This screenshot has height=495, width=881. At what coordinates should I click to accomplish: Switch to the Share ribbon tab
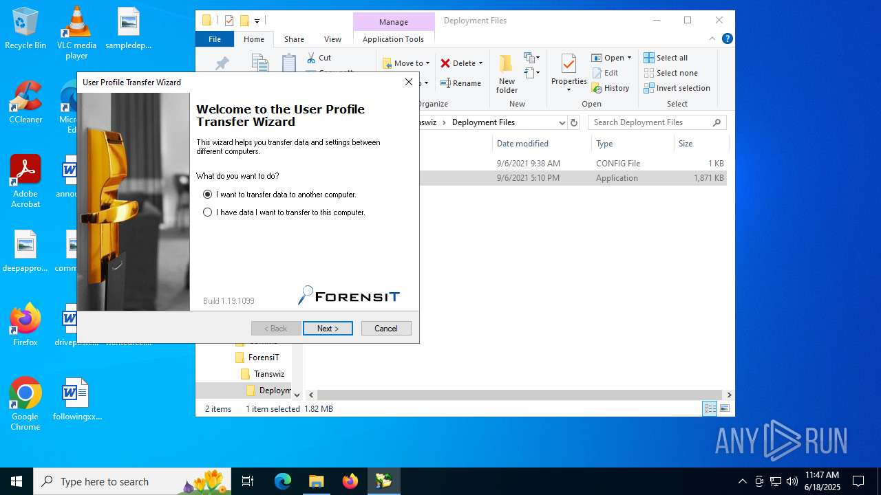294,39
